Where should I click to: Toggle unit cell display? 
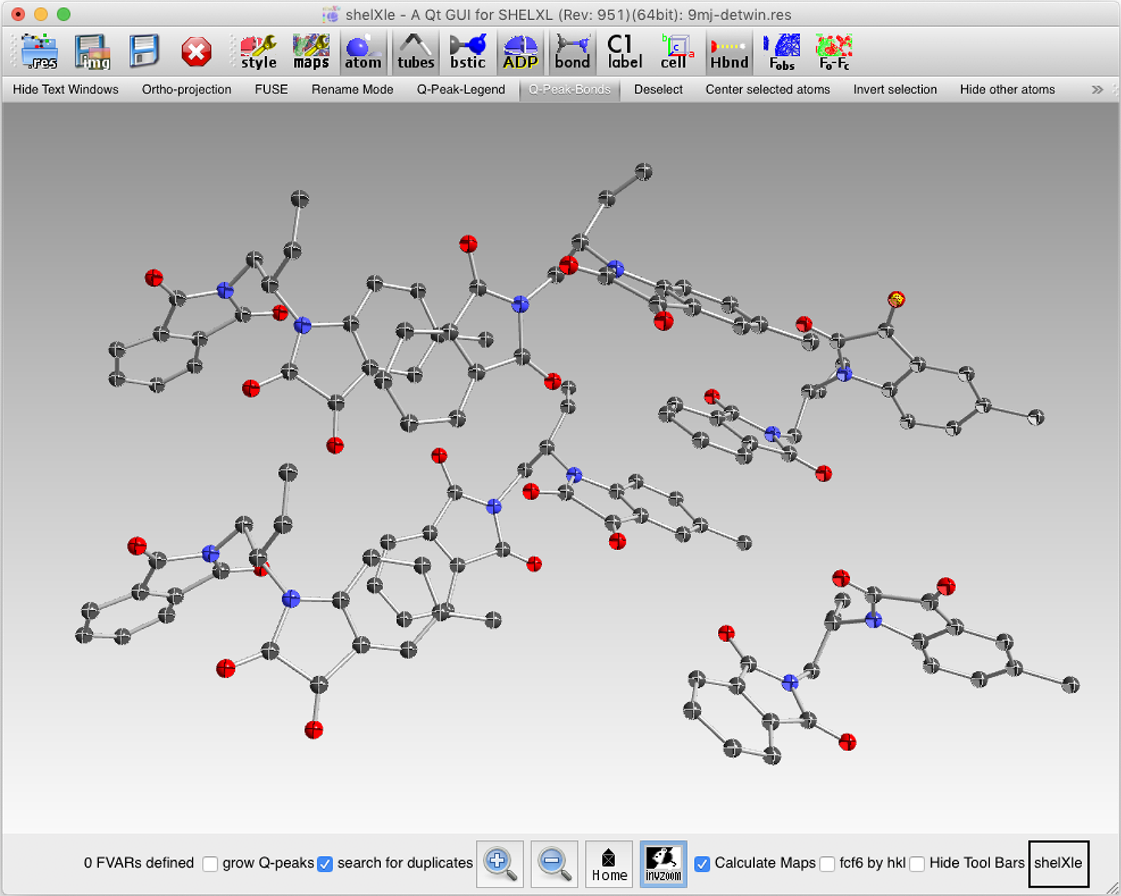coord(676,51)
